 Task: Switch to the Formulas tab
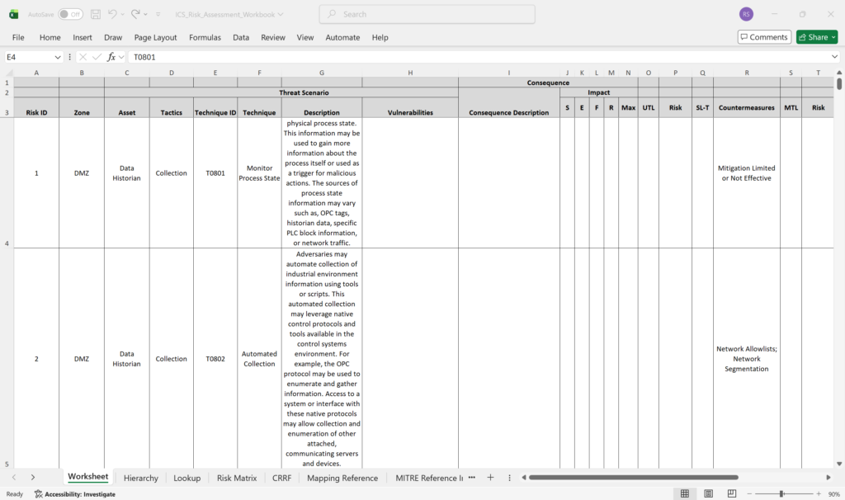(205, 37)
